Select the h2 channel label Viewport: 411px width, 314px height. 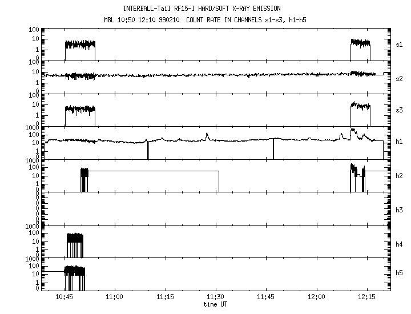400,175
